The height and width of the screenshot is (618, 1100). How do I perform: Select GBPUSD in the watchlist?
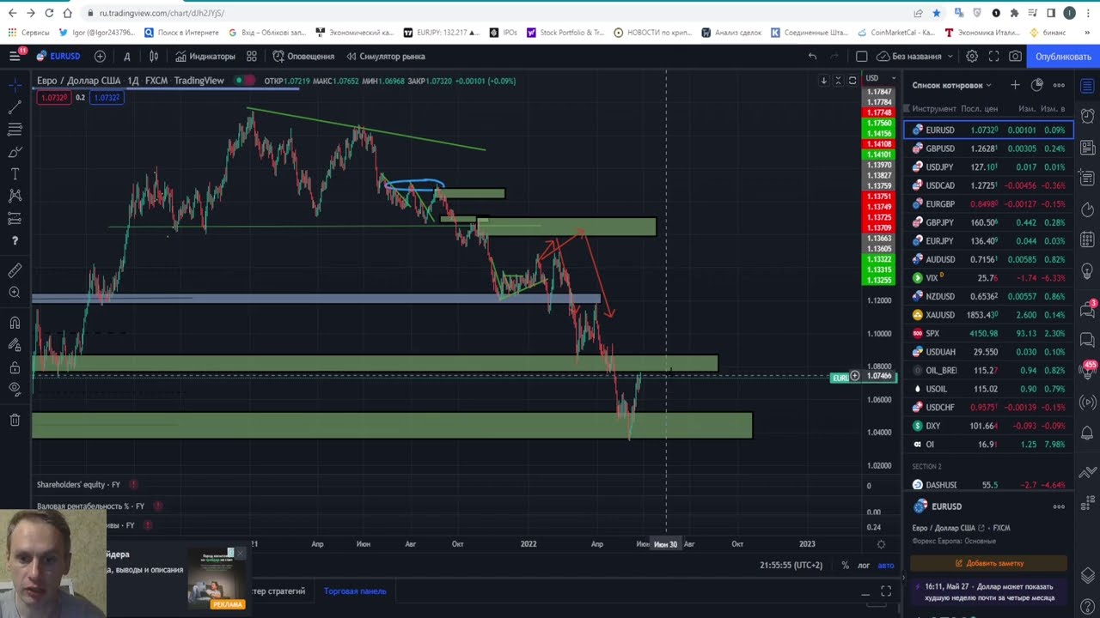[x=988, y=148]
